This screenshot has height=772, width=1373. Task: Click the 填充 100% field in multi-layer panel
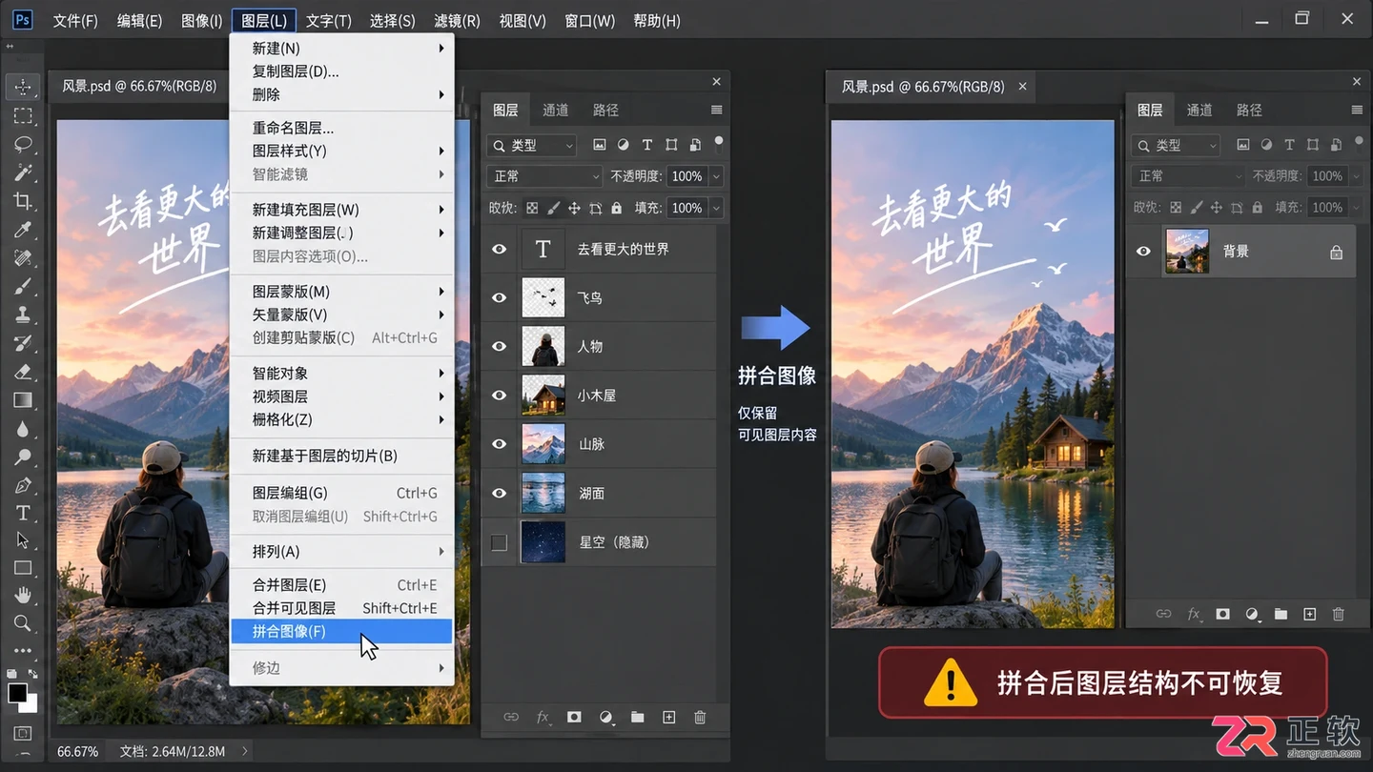[x=686, y=208]
